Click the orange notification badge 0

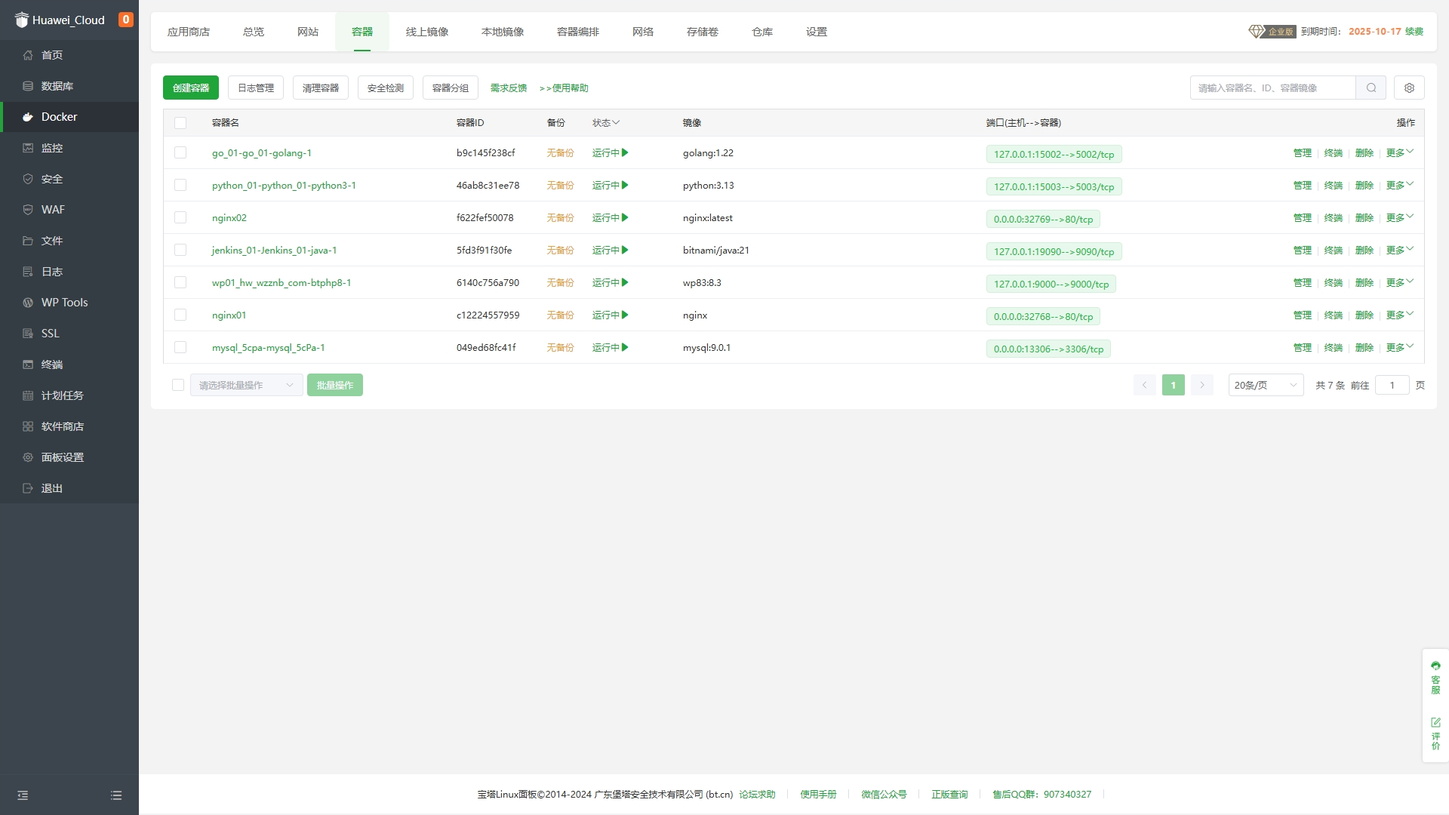point(126,20)
